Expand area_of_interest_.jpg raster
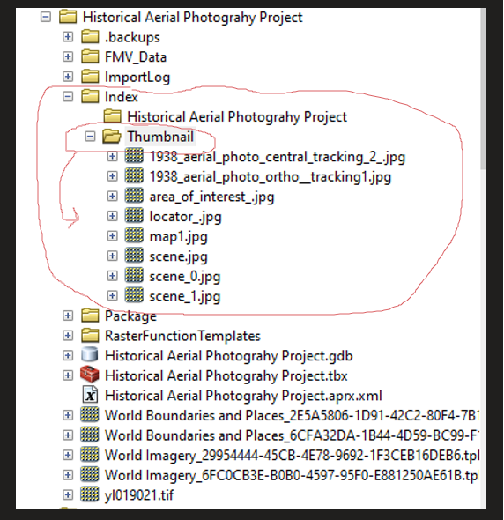This screenshot has width=504, height=520. (x=112, y=196)
